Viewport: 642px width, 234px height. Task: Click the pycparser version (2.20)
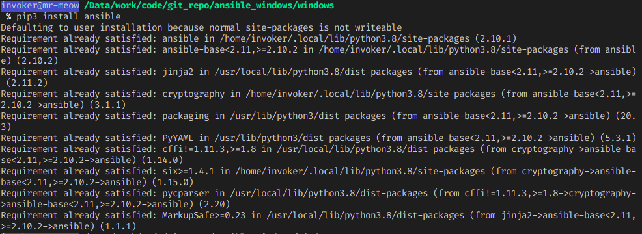(x=213, y=204)
